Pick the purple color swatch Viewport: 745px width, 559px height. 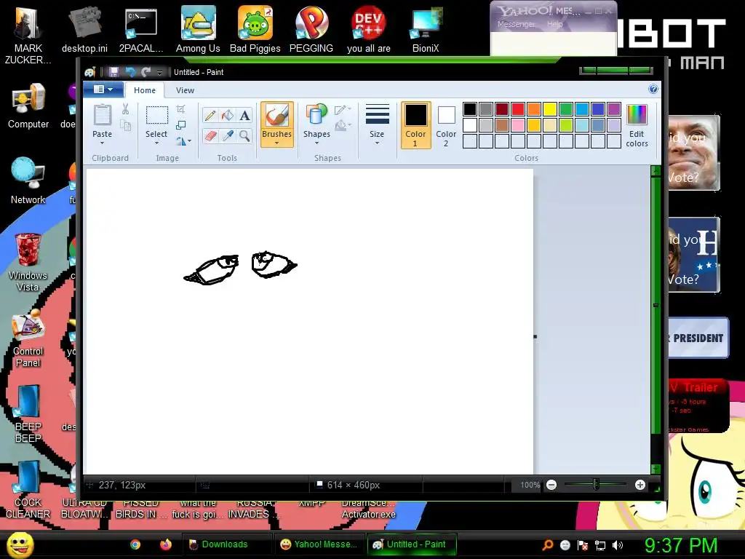tap(614, 109)
